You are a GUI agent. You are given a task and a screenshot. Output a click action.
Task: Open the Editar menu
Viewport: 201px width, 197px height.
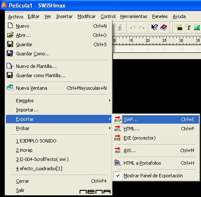click(33, 16)
